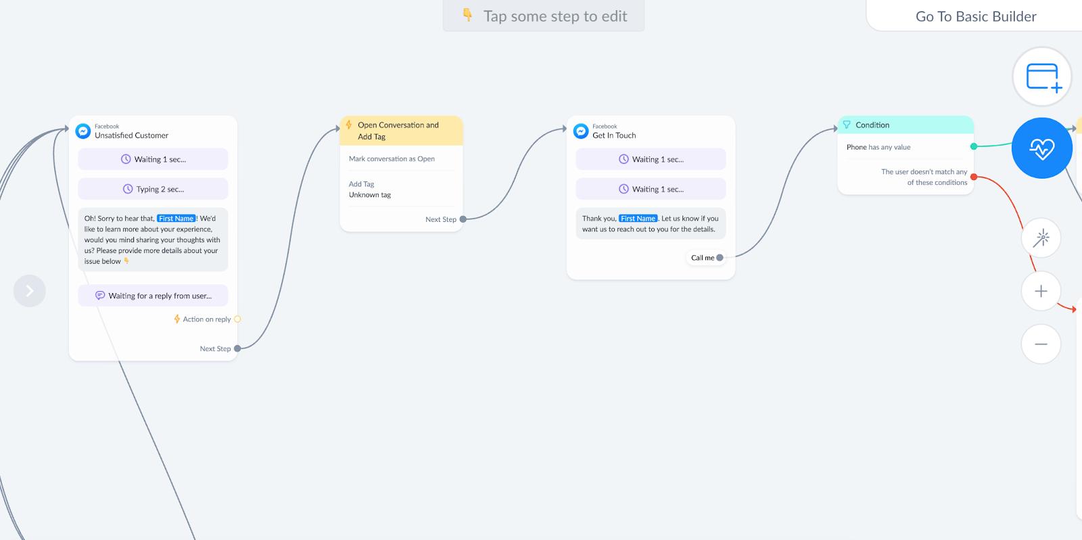Click the Add Tag Unknown tag action
1082x540 pixels.
coord(402,189)
